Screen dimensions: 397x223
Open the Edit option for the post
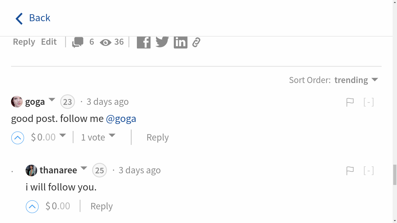49,42
